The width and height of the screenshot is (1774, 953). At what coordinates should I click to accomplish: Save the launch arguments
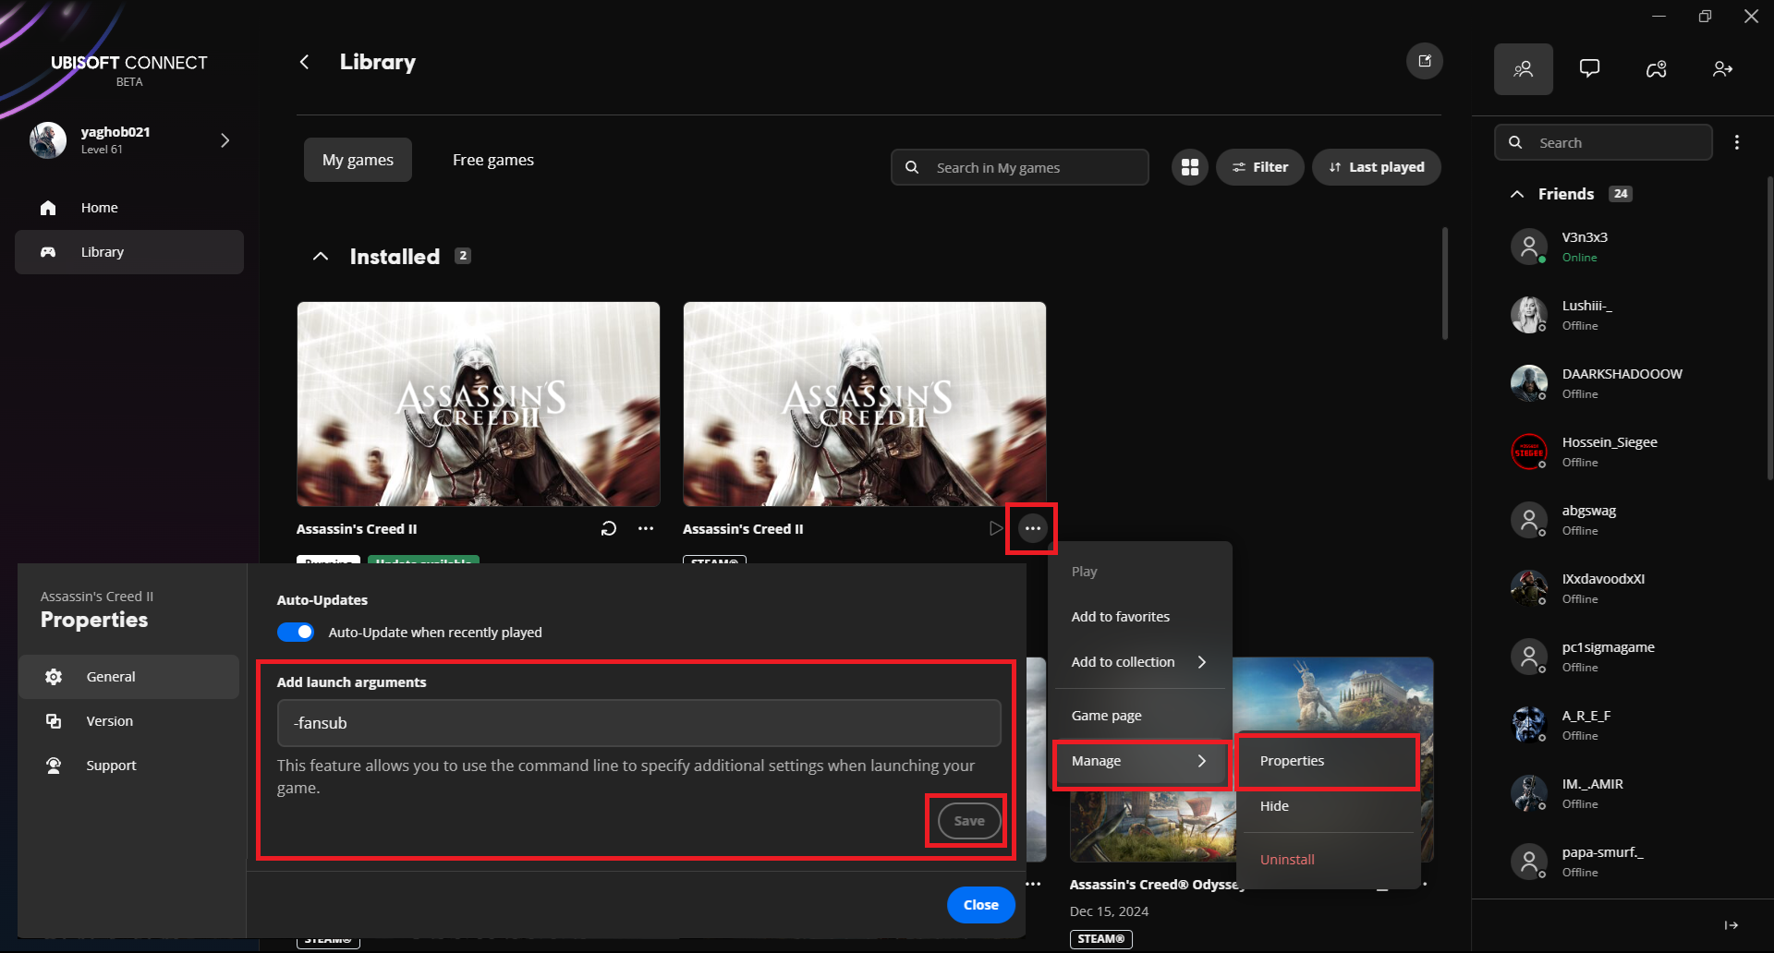(969, 821)
